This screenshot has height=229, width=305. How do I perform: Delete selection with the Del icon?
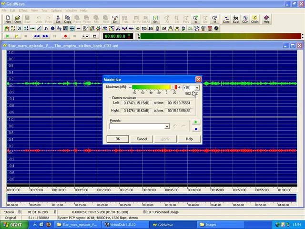tap(115, 19)
